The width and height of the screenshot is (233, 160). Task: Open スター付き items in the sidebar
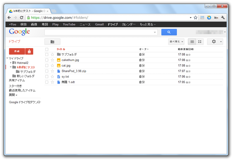(15, 86)
